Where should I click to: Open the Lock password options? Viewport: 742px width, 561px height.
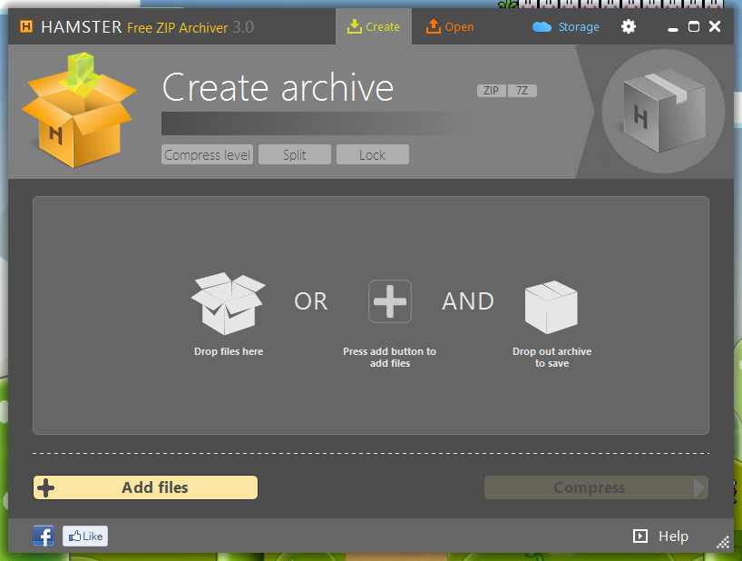(x=373, y=155)
